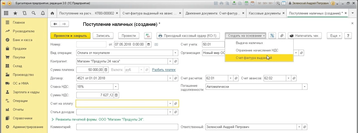
Task: Click the Разбить платеж link
Action: click(x=164, y=70)
